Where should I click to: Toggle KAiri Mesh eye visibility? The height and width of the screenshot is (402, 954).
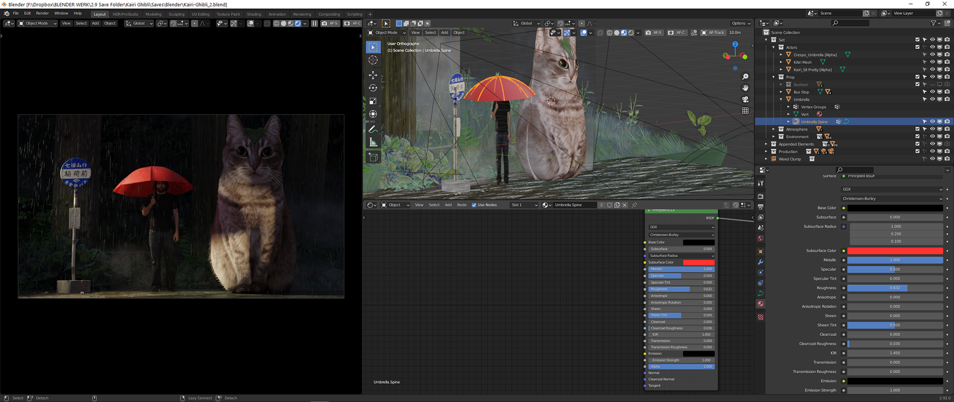[x=932, y=62]
